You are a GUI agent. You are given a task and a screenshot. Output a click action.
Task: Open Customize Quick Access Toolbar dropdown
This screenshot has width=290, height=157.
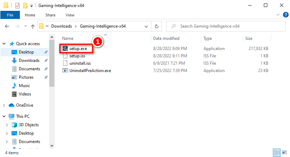32,6
